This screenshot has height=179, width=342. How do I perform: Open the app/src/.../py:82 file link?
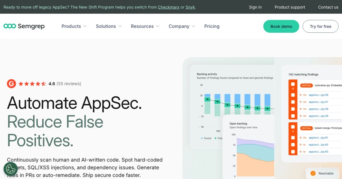tap(318, 144)
